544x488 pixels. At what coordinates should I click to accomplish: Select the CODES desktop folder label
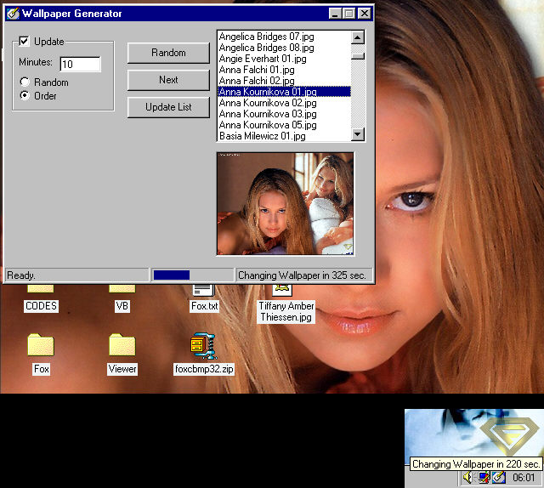41,306
